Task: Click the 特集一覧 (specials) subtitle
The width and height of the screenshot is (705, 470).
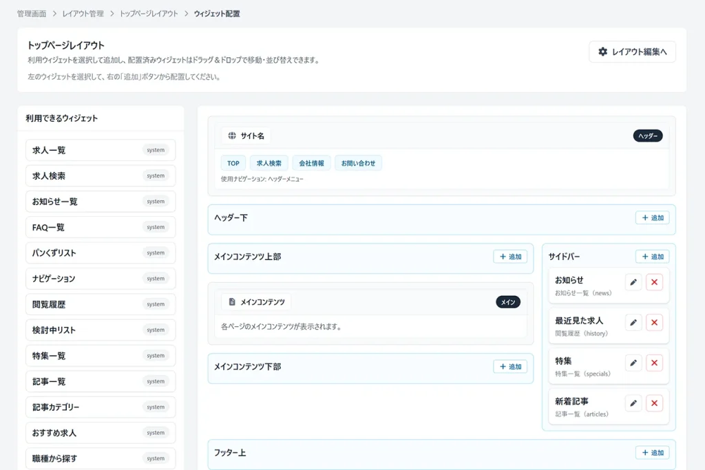Action: click(582, 374)
